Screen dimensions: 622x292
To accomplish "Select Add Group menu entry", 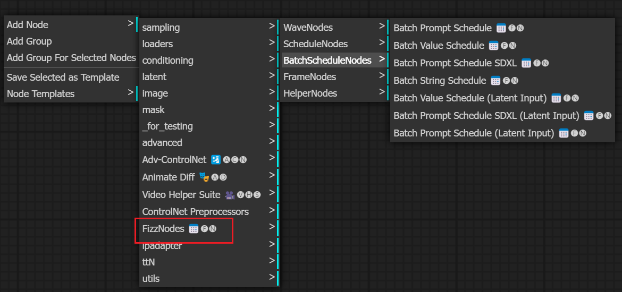I will (29, 41).
